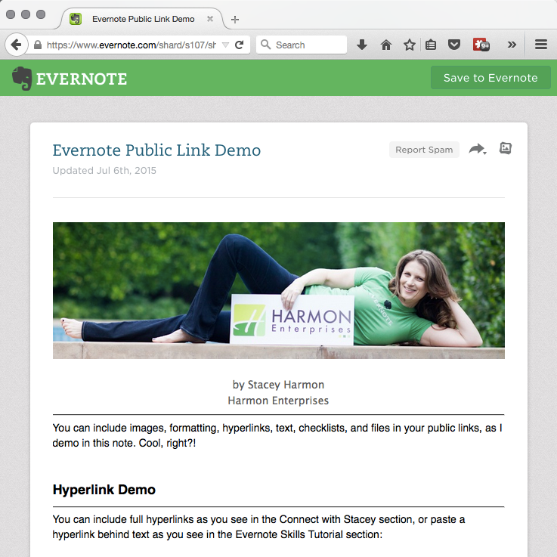Click the window close button
This screenshot has height=557, width=557.
[11, 14]
